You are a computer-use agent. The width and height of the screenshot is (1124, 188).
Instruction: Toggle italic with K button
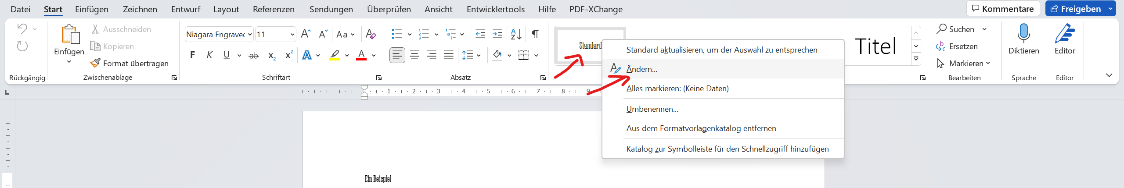point(209,55)
